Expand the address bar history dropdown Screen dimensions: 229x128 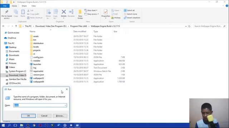coord(186,26)
